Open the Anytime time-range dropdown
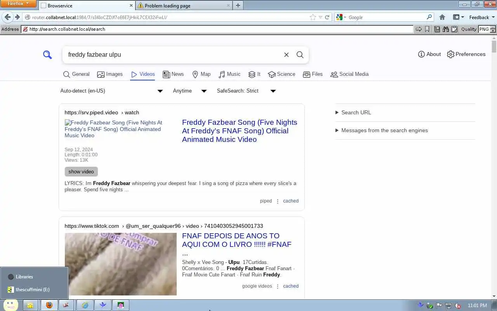This screenshot has width=497, height=311. click(x=190, y=91)
